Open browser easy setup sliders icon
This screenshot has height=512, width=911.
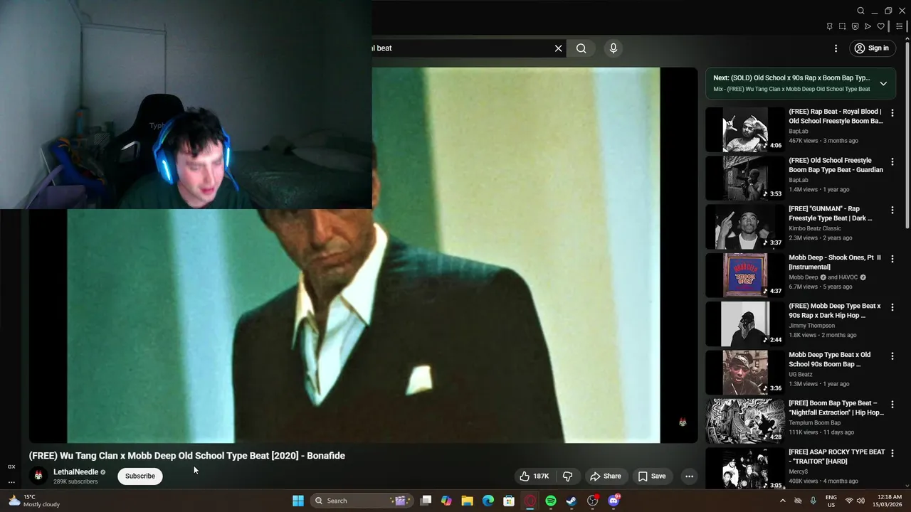[899, 26]
